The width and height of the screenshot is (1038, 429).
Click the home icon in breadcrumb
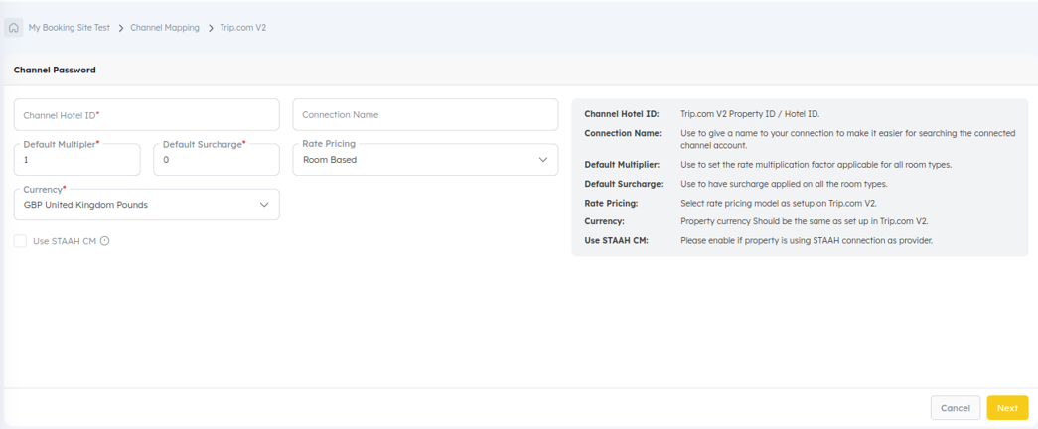tap(14, 28)
